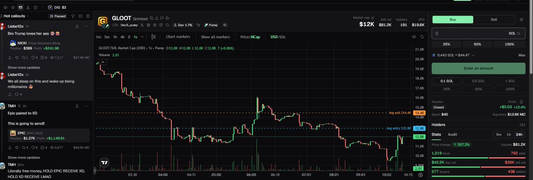The height and width of the screenshot is (180, 533).
Task: Toggle the USD/SOL currency switch
Action: pyautogui.click(x=278, y=37)
